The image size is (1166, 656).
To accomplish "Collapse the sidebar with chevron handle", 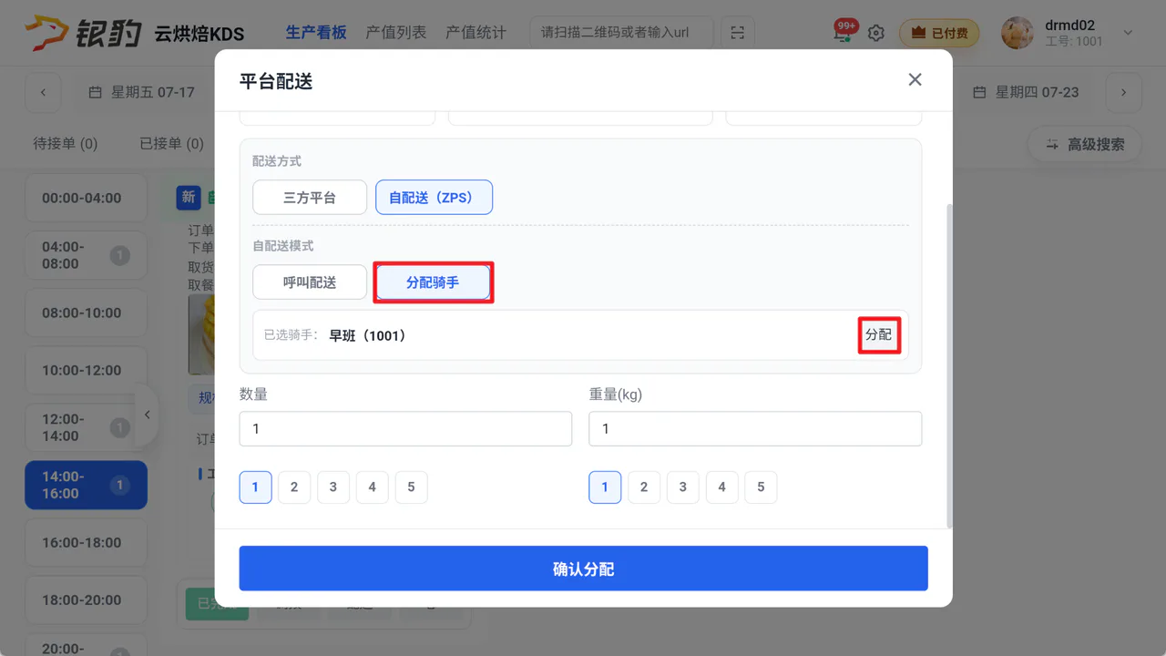I will [x=147, y=415].
